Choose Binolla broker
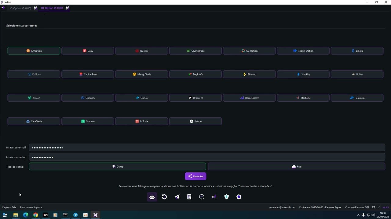The image size is (391, 219). [x=357, y=51]
